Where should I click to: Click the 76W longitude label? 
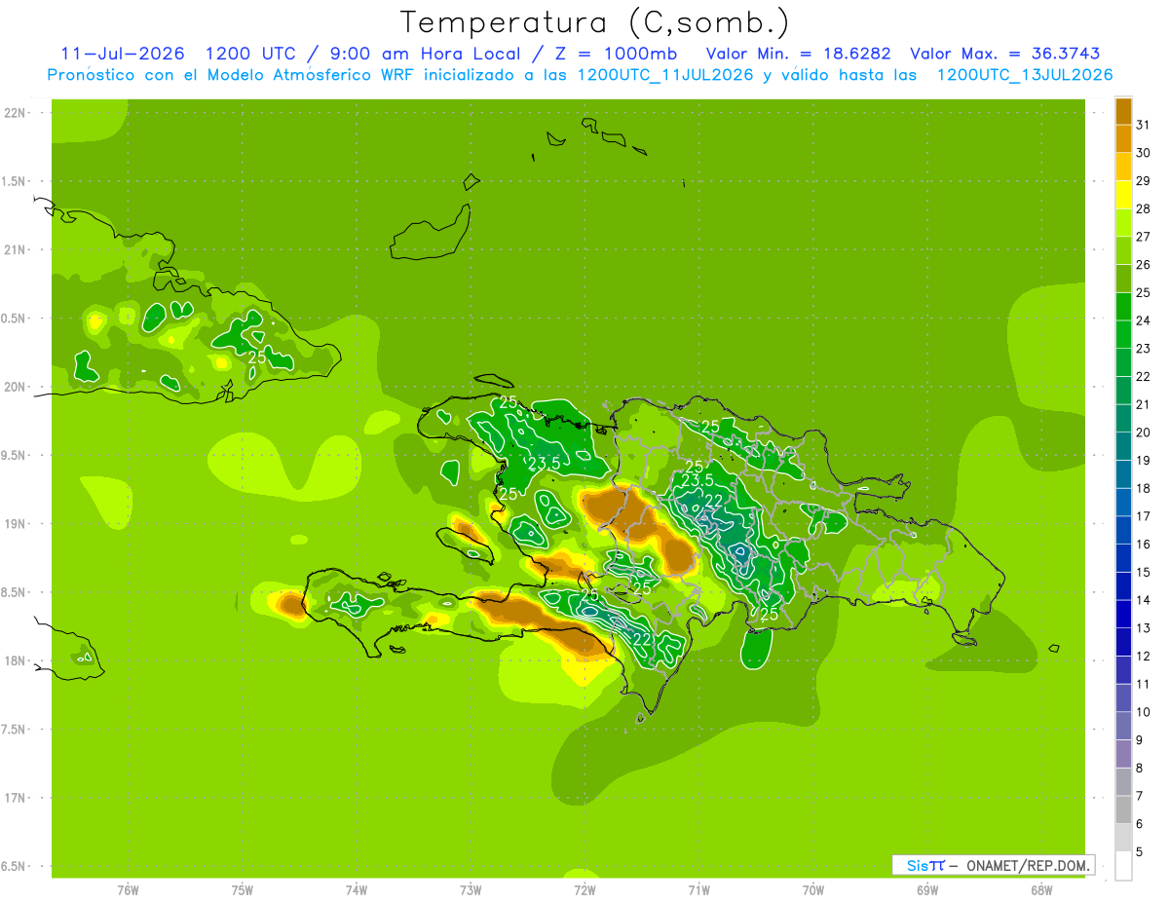128,889
